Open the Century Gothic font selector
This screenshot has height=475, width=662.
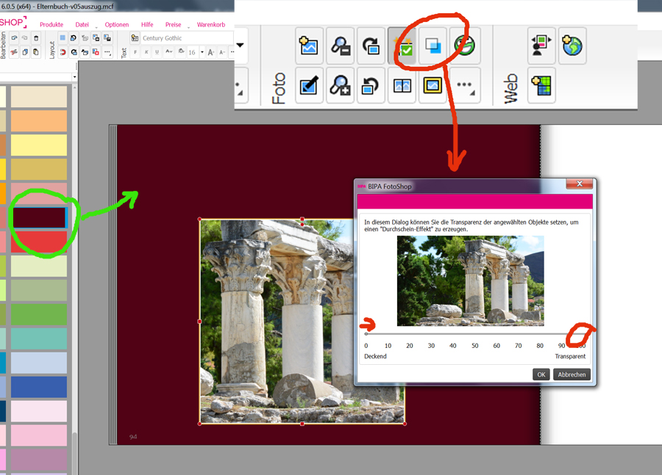click(185, 38)
